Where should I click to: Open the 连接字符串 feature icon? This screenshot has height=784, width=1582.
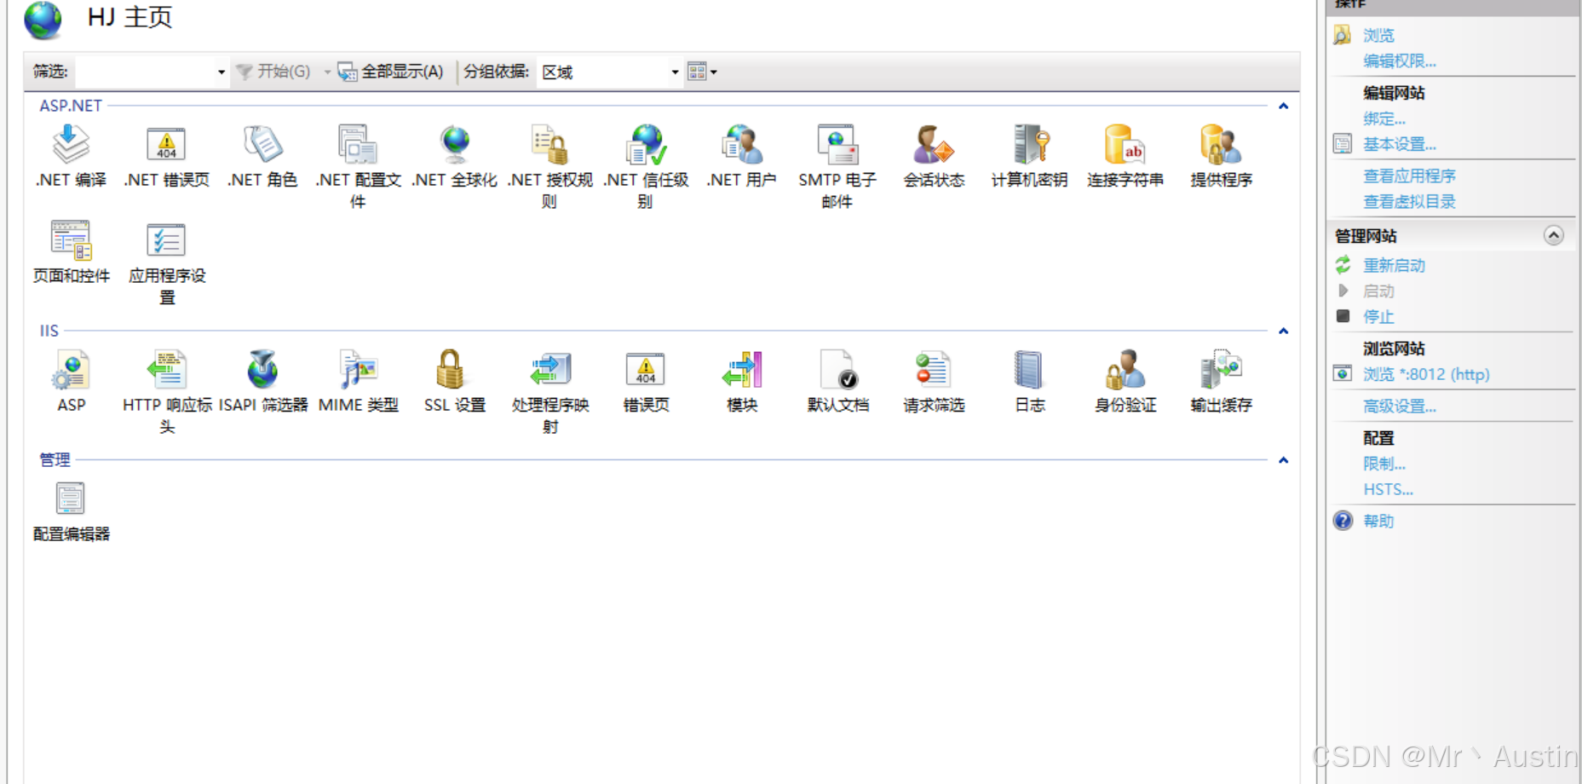tap(1125, 145)
